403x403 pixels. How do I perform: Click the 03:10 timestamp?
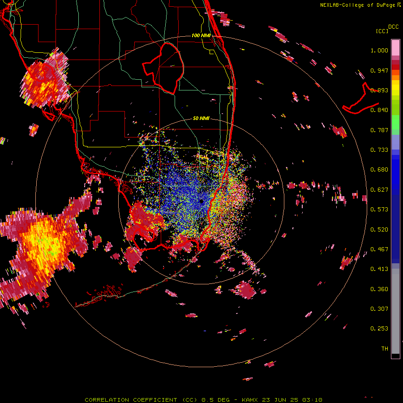click(312, 400)
